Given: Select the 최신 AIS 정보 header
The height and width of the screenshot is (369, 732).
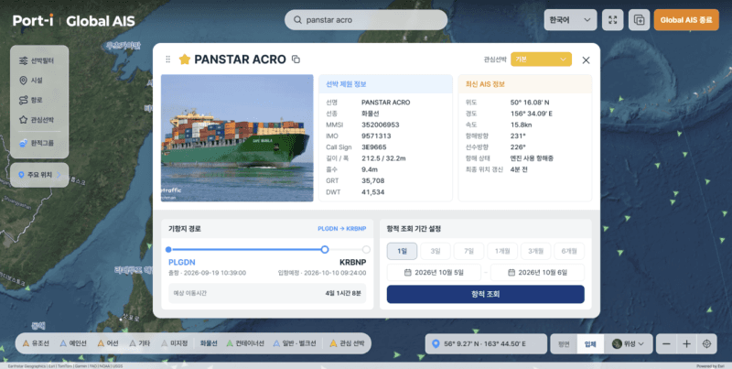Looking at the screenshot, I should pos(524,84).
